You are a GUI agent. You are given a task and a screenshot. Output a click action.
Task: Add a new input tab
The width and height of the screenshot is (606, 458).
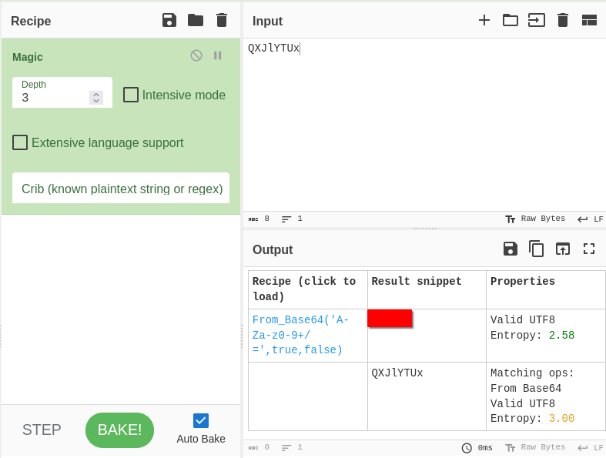(x=484, y=21)
